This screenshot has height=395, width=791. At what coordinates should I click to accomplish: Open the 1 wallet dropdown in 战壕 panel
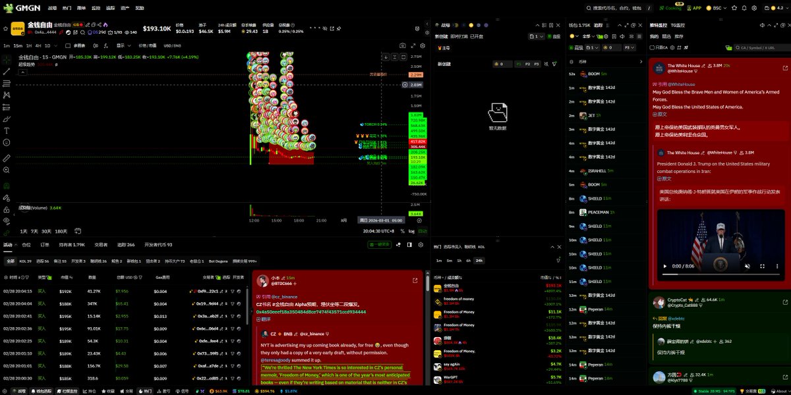536,36
